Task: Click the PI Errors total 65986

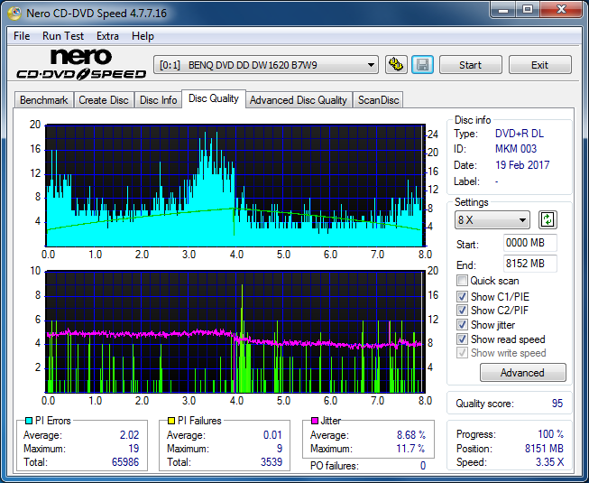Action: (x=125, y=462)
